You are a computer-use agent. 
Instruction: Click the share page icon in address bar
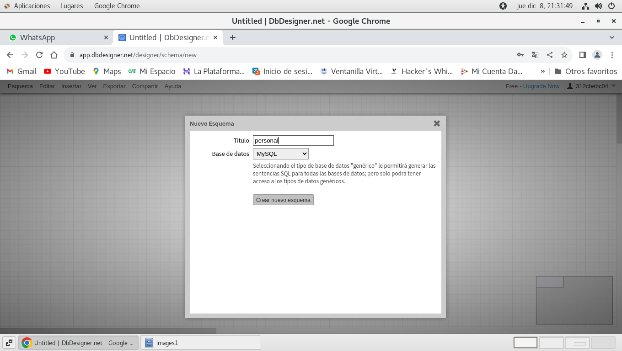[x=550, y=55]
